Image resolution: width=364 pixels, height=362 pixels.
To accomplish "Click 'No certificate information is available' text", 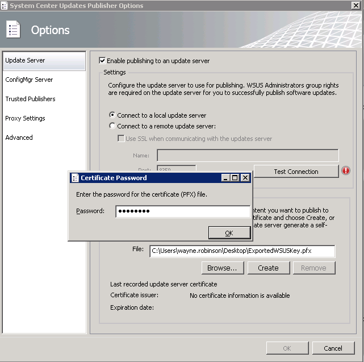I will pyautogui.click(x=240, y=296).
